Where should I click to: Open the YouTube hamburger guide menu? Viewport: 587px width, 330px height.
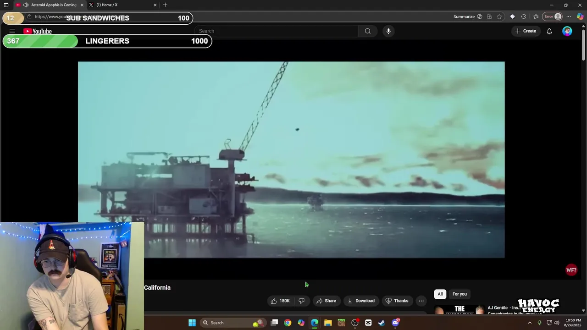tap(12, 31)
